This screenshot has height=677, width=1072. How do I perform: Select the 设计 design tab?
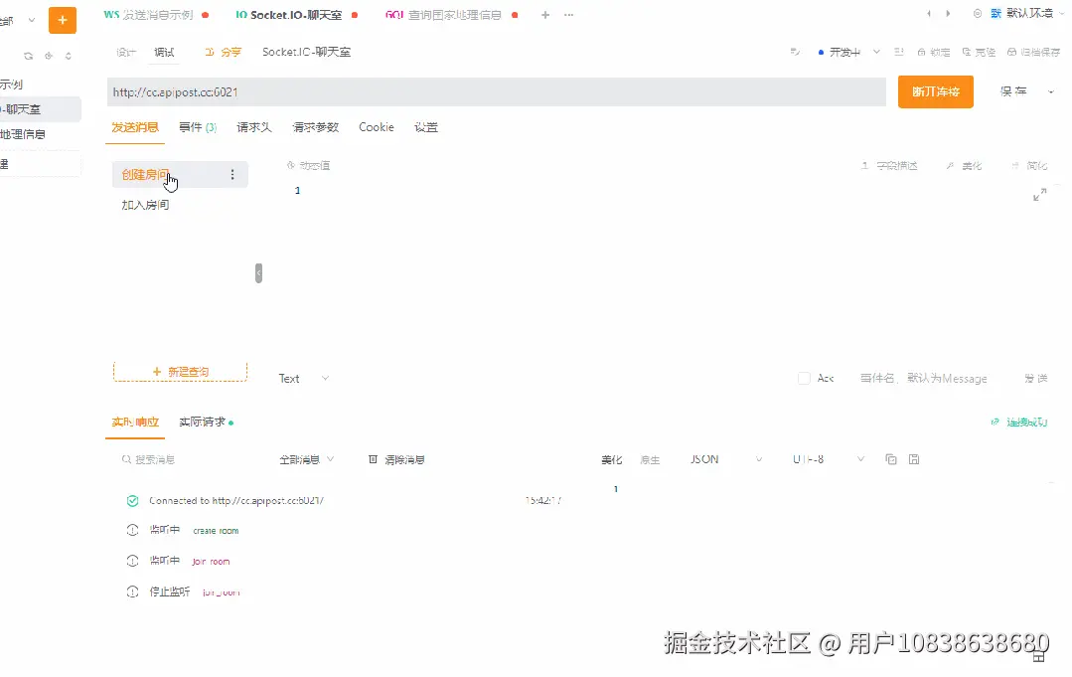pyautogui.click(x=126, y=52)
